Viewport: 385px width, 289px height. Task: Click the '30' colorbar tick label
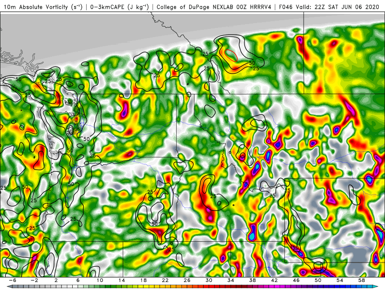coord(209,280)
